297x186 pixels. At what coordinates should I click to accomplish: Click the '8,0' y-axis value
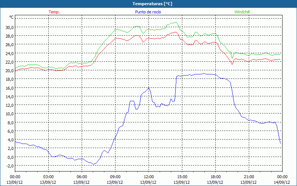click(x=10, y=123)
